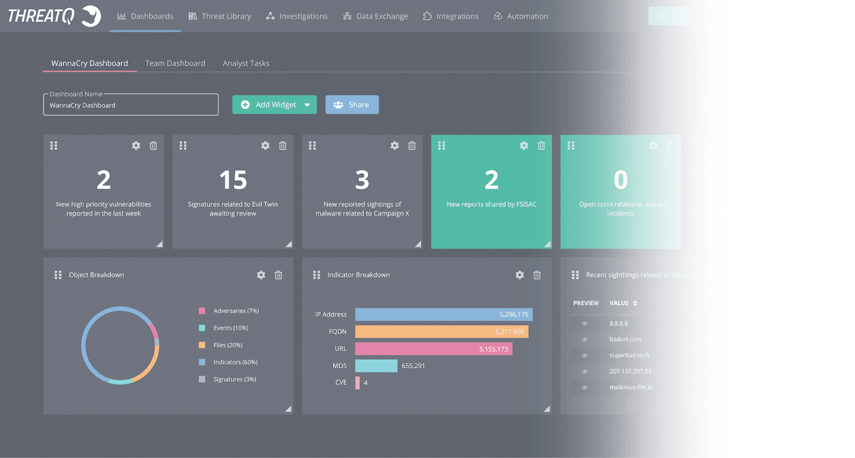This screenshot has height=458, width=855.
Task: Open settings for Campaign X sightings widget
Action: [x=395, y=145]
